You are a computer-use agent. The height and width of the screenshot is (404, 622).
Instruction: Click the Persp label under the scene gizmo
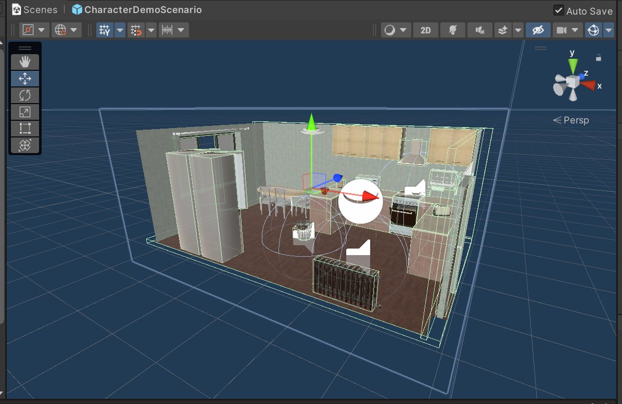tap(576, 120)
